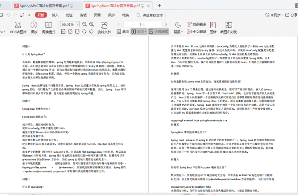Click 旋转文档 rotate document
Viewport: 298px width, 195px height.
tap(104, 28)
